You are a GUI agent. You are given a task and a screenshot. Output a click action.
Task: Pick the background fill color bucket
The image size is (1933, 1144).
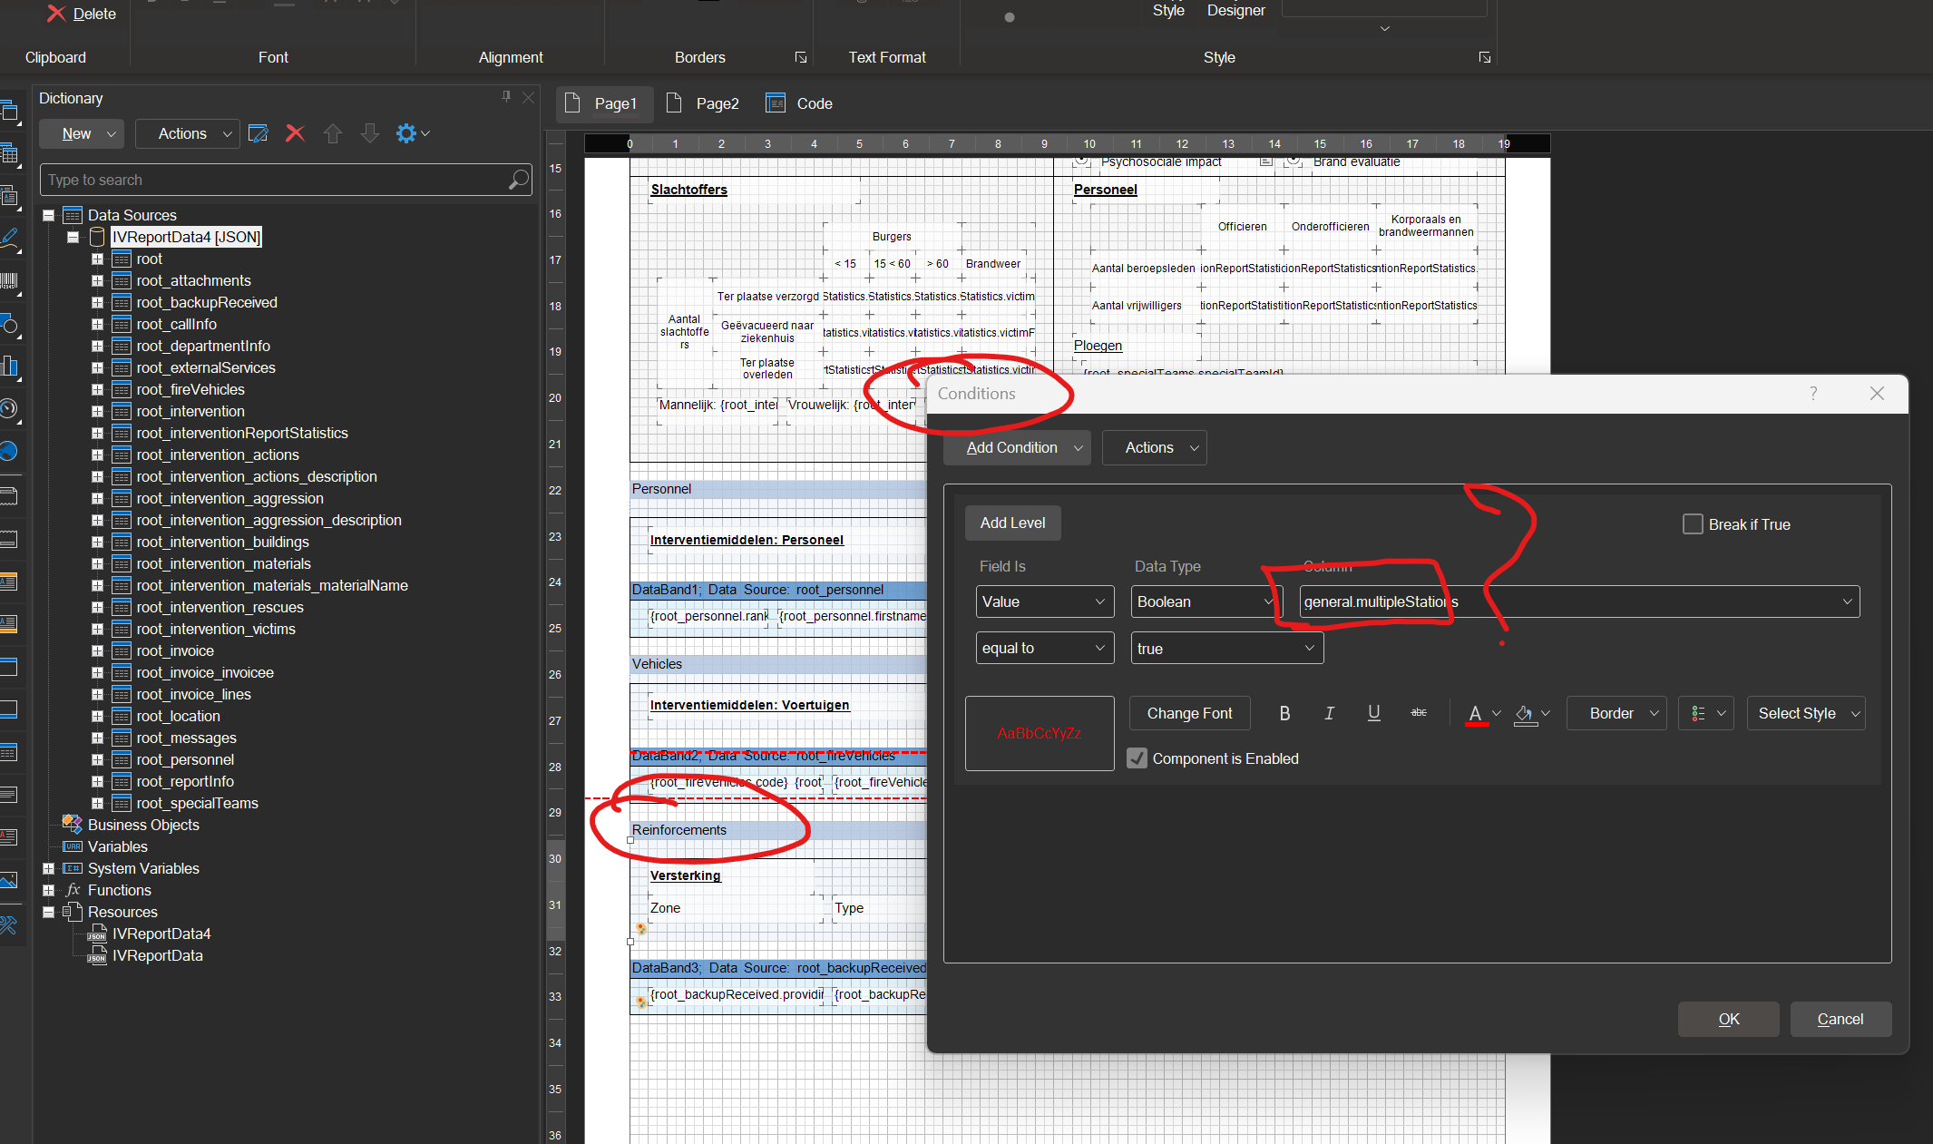point(1525,714)
